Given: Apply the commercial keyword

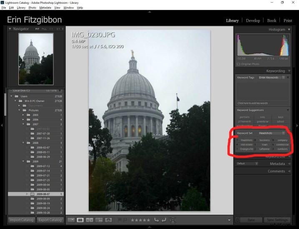Looking at the screenshot, I should point(282,145).
